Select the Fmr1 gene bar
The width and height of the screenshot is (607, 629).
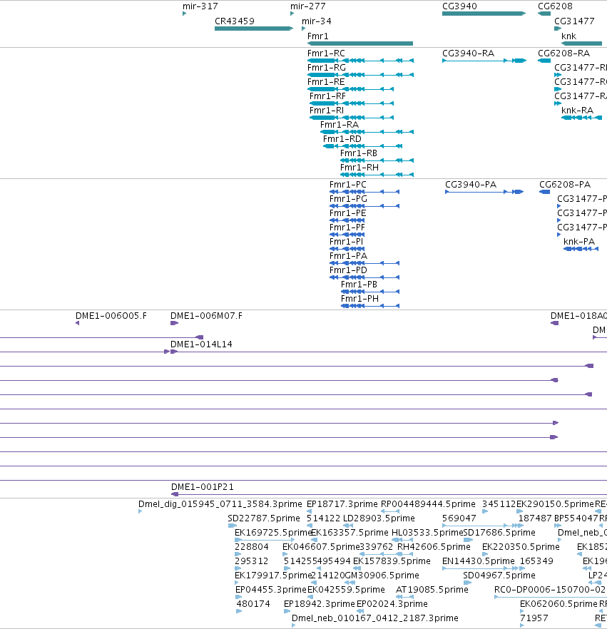360,44
